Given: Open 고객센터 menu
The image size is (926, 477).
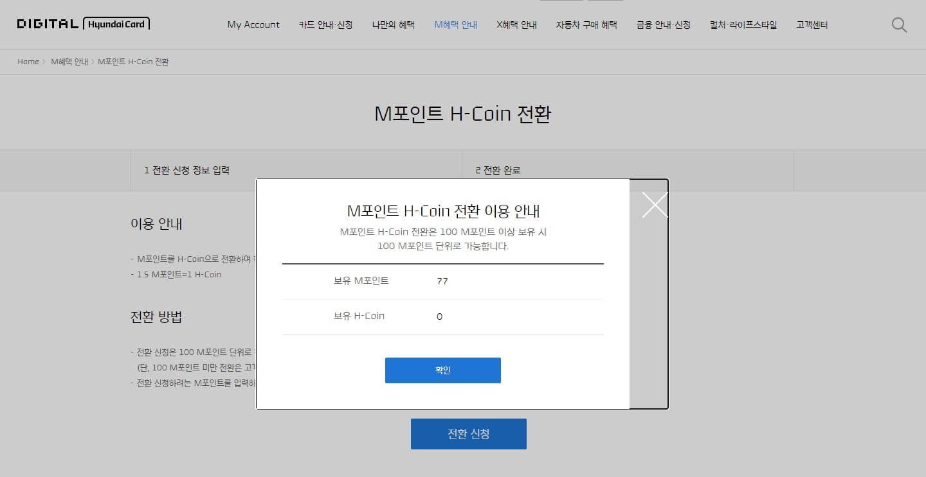Looking at the screenshot, I should pyautogui.click(x=812, y=25).
